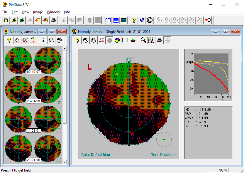Open the Info menu
244x173 pixels.
(67, 12)
